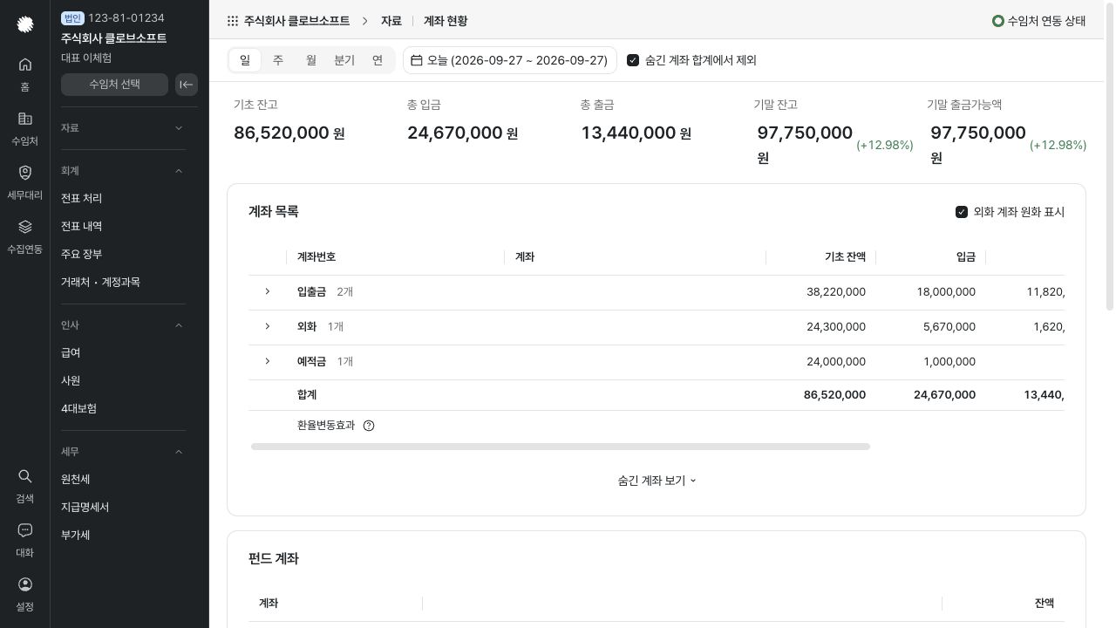Image resolution: width=1116 pixels, height=628 pixels.
Task: Click the app logo icon at top left
Action: (25, 24)
